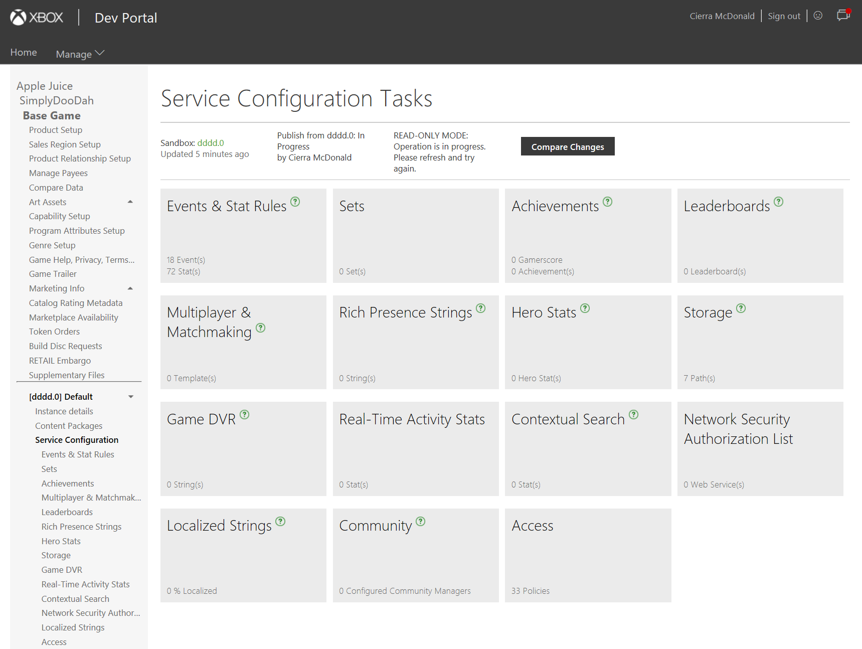Open the dddd.0 sandbox link
The width and height of the screenshot is (862, 649).
click(x=211, y=143)
